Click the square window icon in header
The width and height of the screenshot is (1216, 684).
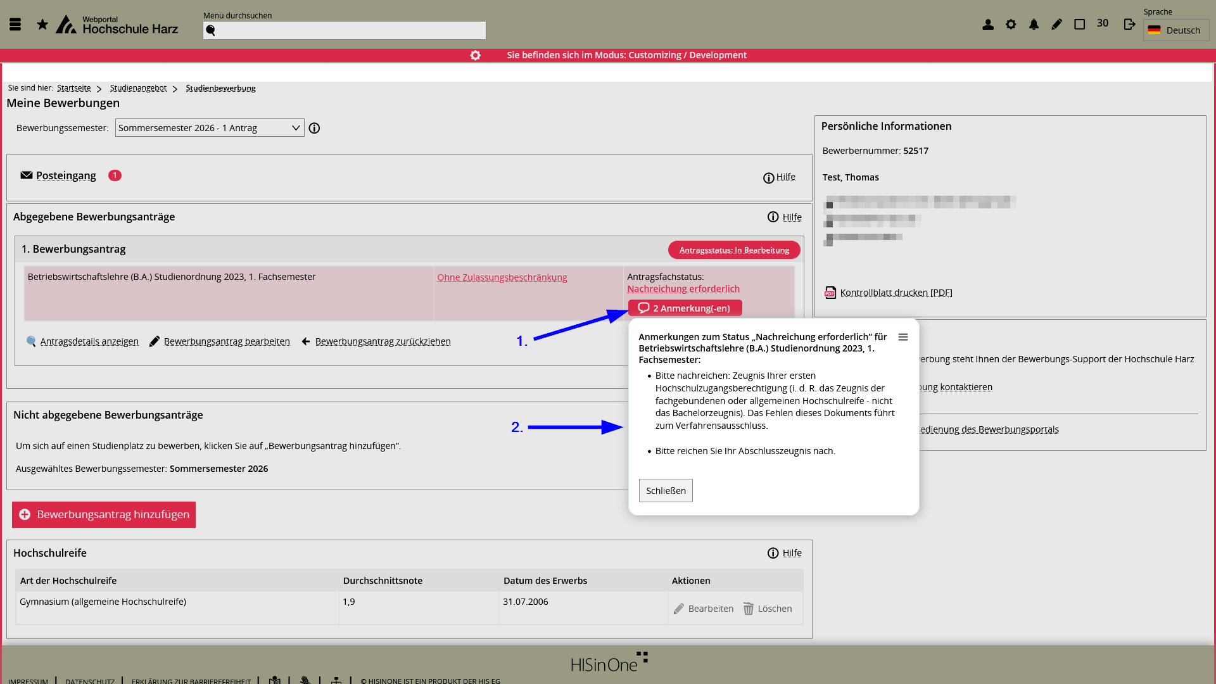pyautogui.click(x=1080, y=24)
